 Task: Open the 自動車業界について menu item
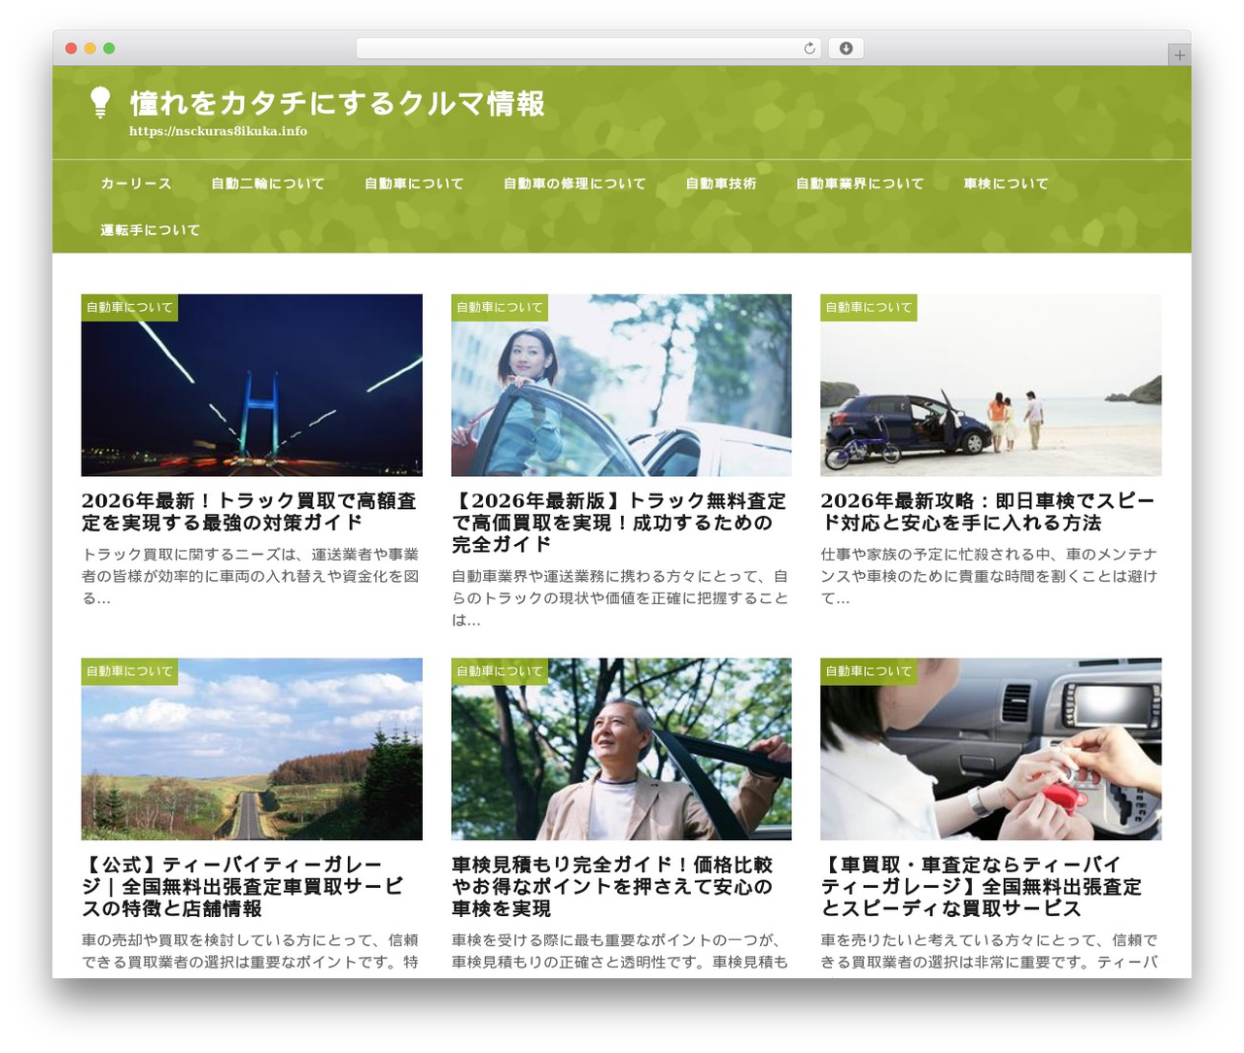point(860,184)
